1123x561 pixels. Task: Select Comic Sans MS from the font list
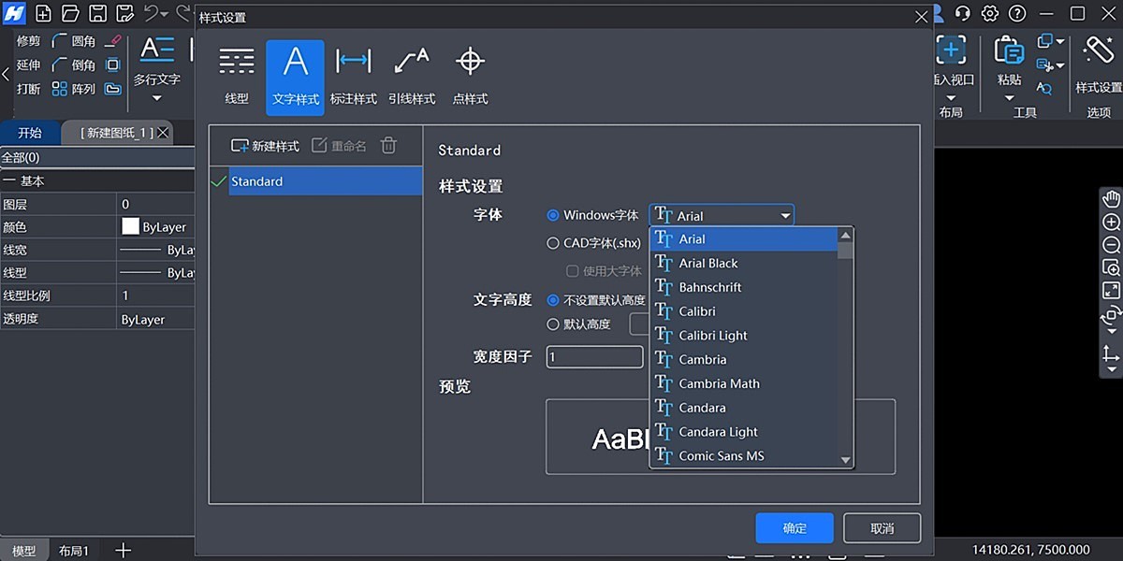click(x=721, y=455)
